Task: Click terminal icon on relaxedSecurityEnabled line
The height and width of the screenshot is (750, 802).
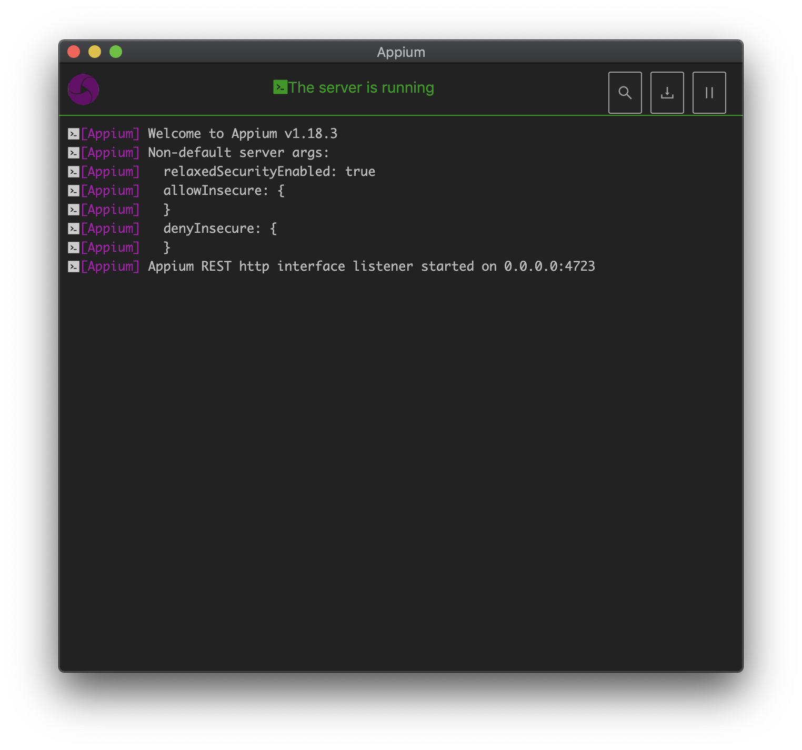Action: point(74,172)
